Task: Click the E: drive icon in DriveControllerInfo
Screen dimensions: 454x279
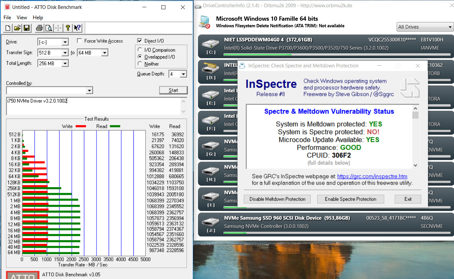Action: coord(210,95)
